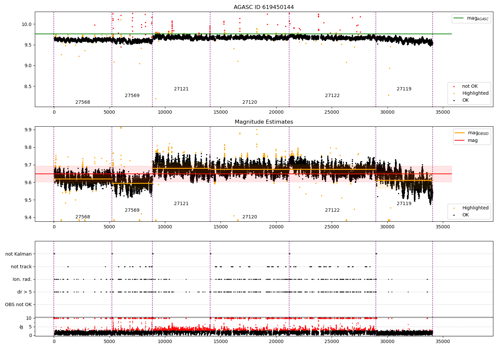Click obsid label 27569 in the AGASC plot
This screenshot has width=498, height=349.
[x=132, y=96]
